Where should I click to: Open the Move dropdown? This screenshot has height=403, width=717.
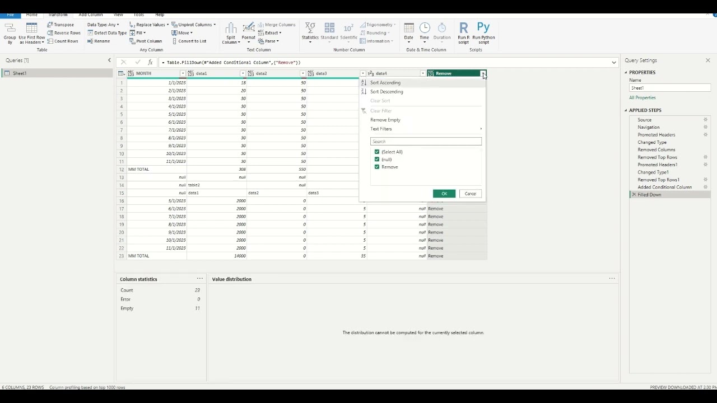[x=183, y=32]
